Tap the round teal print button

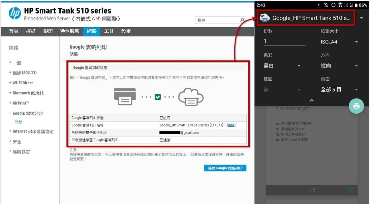(356, 106)
